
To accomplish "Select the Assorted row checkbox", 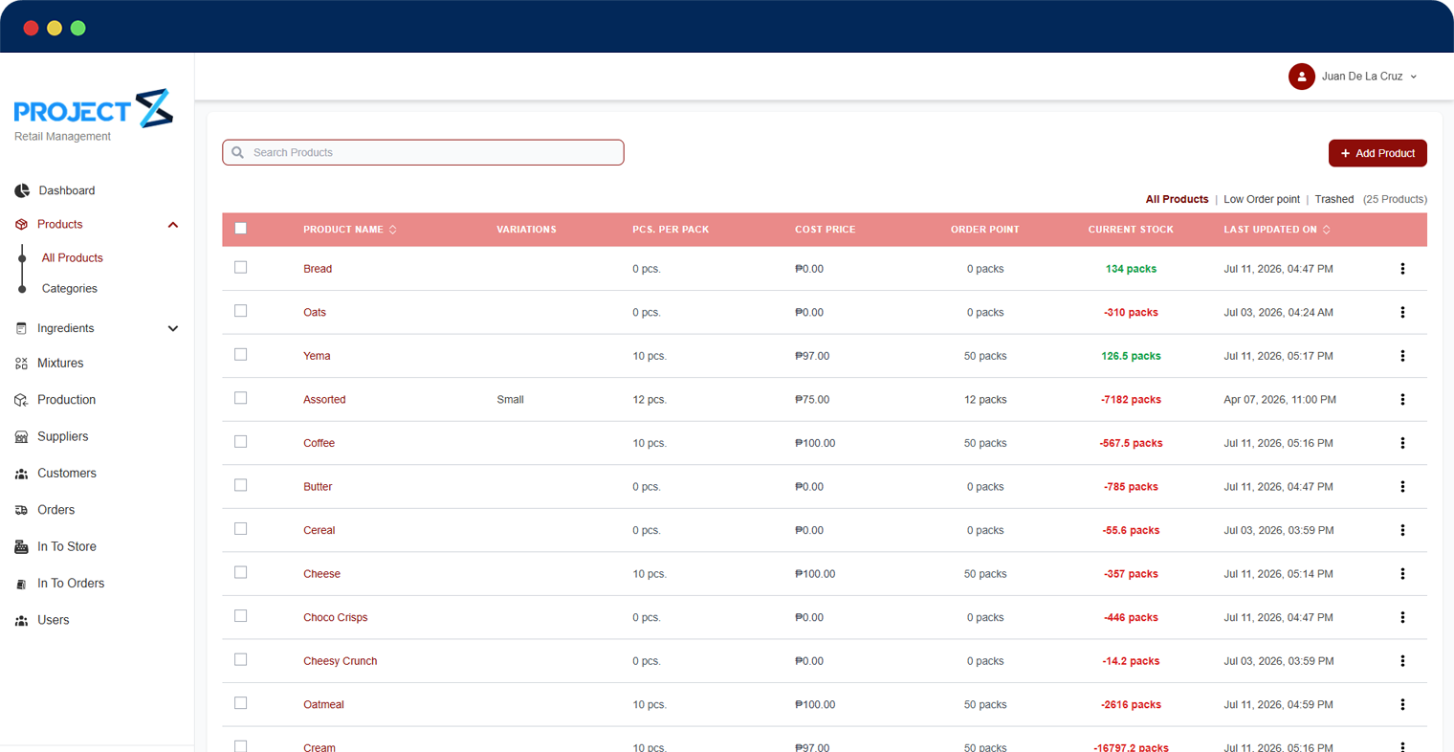I will pos(241,398).
